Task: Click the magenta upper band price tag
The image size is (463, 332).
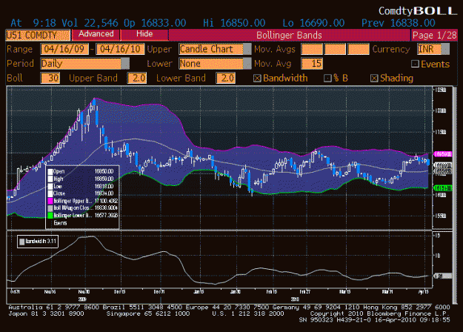Action: click(442, 154)
